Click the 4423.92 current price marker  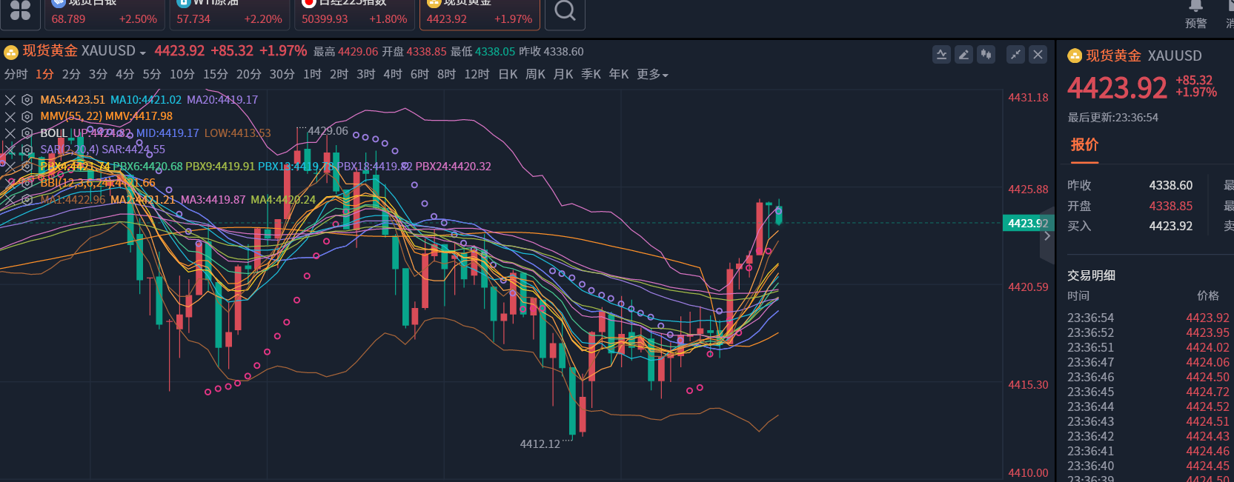pyautogui.click(x=1027, y=223)
